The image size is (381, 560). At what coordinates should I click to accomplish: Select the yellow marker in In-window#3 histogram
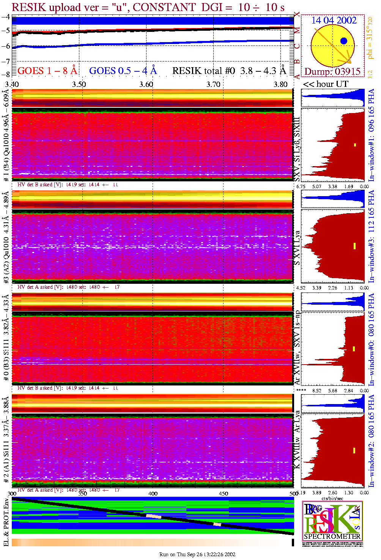point(354,246)
